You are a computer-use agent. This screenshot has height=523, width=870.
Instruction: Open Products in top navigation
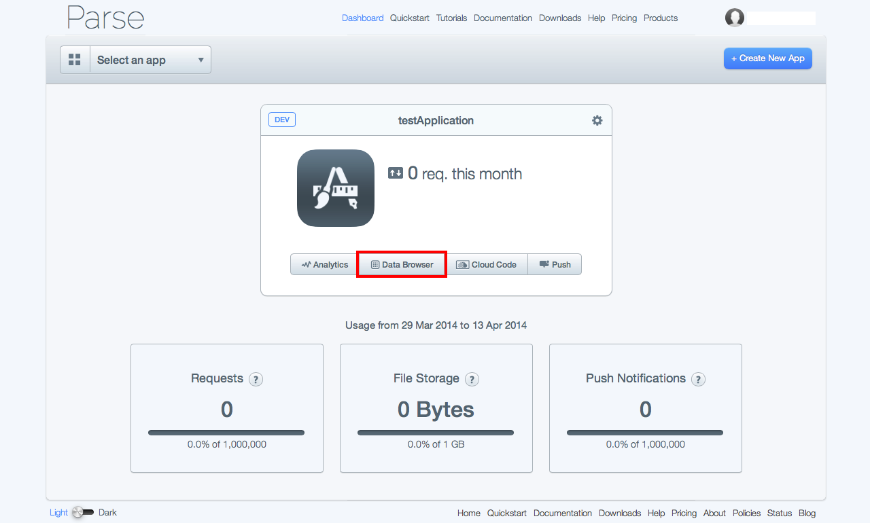661,18
